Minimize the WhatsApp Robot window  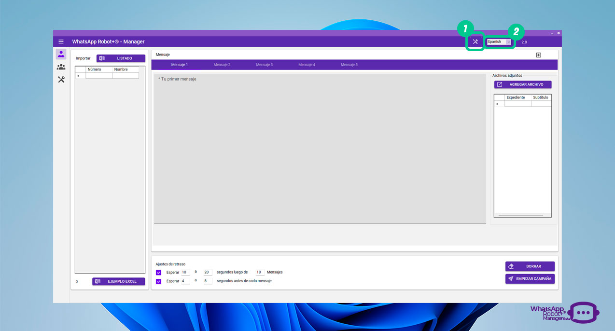click(551, 33)
